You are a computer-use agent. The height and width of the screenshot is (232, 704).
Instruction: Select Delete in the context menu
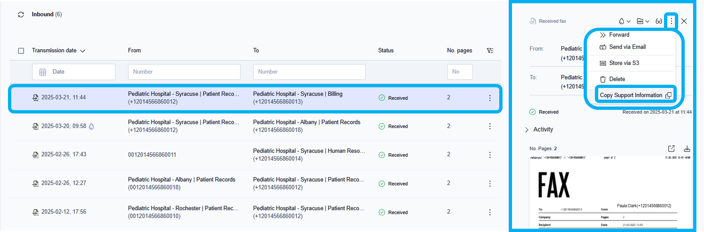617,79
